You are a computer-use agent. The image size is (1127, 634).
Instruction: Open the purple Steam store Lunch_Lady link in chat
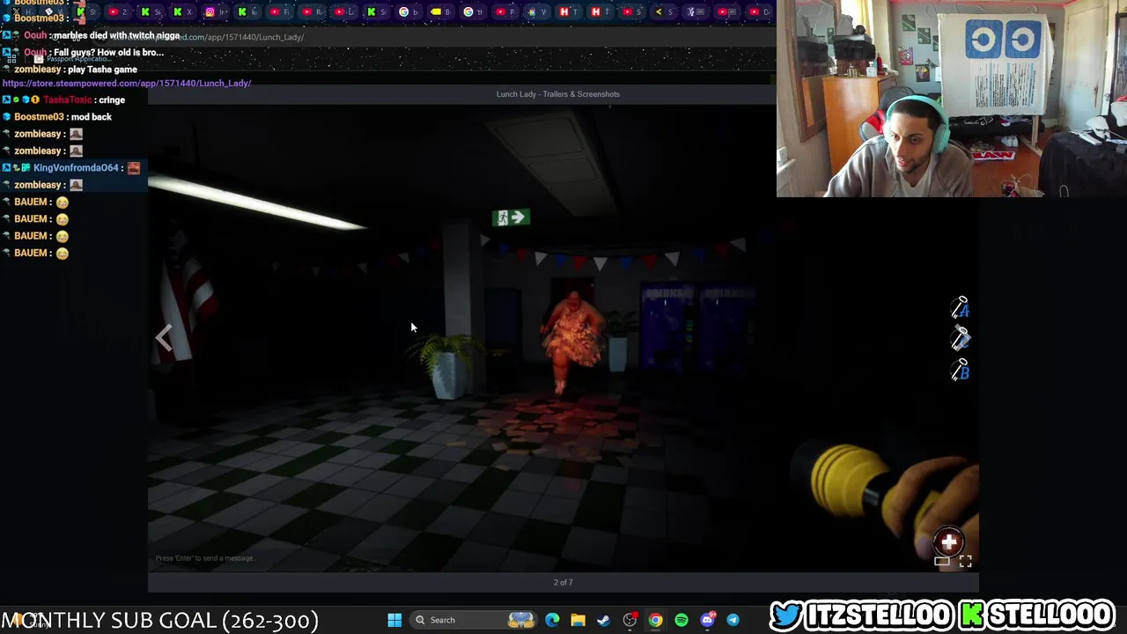point(127,83)
